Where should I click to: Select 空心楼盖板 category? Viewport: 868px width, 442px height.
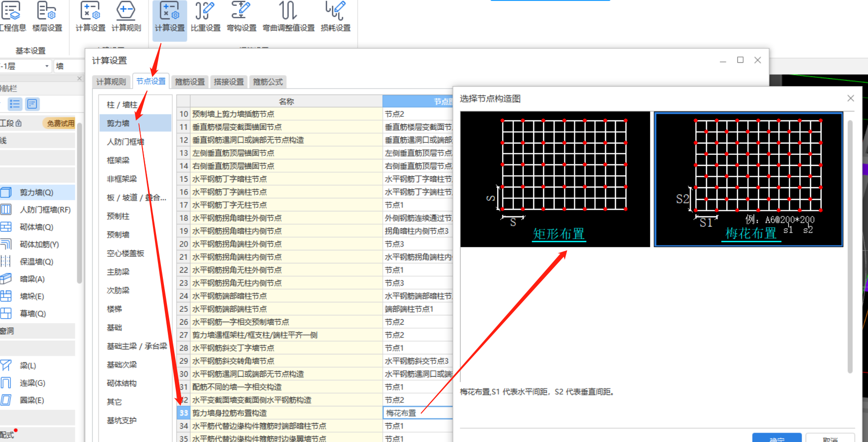(x=135, y=253)
